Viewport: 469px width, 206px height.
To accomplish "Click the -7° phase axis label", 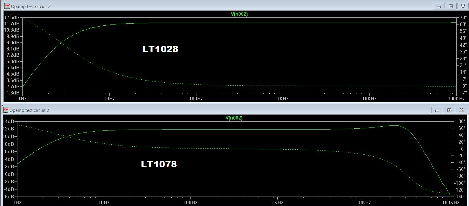I will pyautogui.click(x=463, y=93).
